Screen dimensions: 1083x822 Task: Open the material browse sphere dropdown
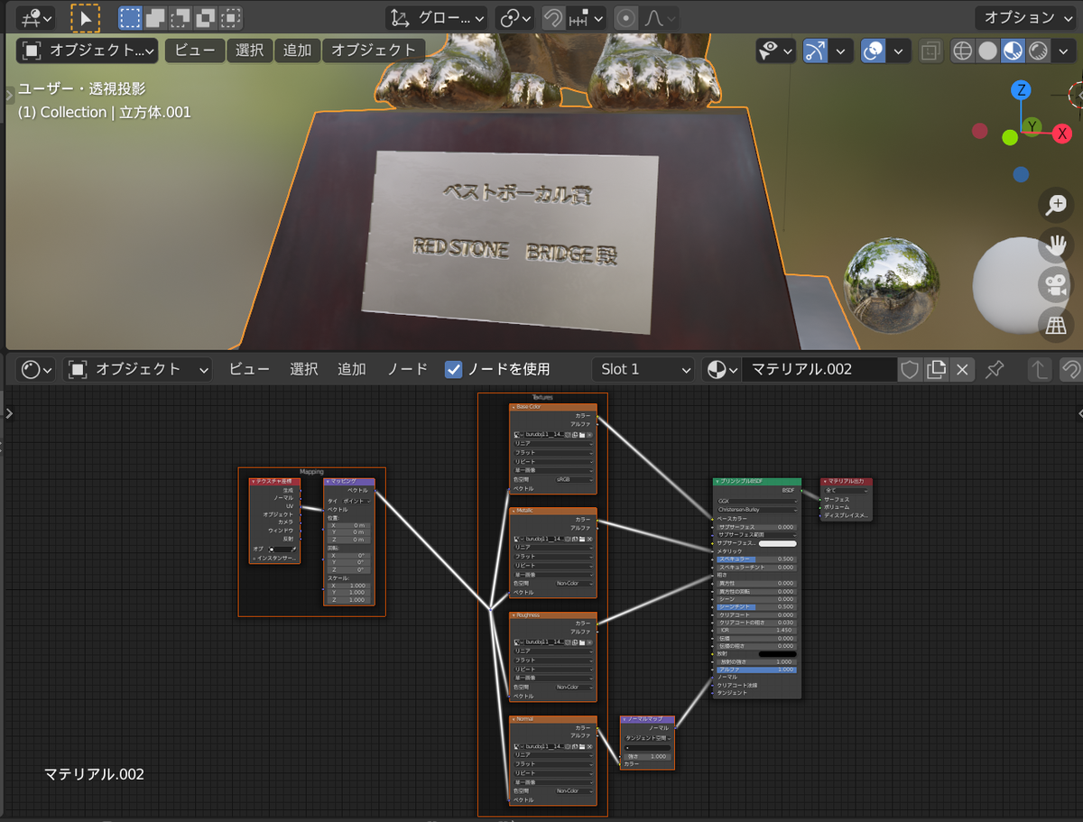[722, 369]
